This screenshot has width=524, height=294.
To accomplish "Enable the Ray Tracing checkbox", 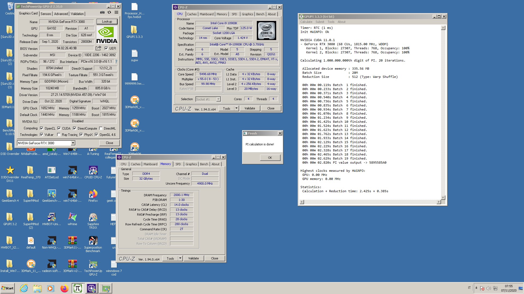I will (59, 134).
